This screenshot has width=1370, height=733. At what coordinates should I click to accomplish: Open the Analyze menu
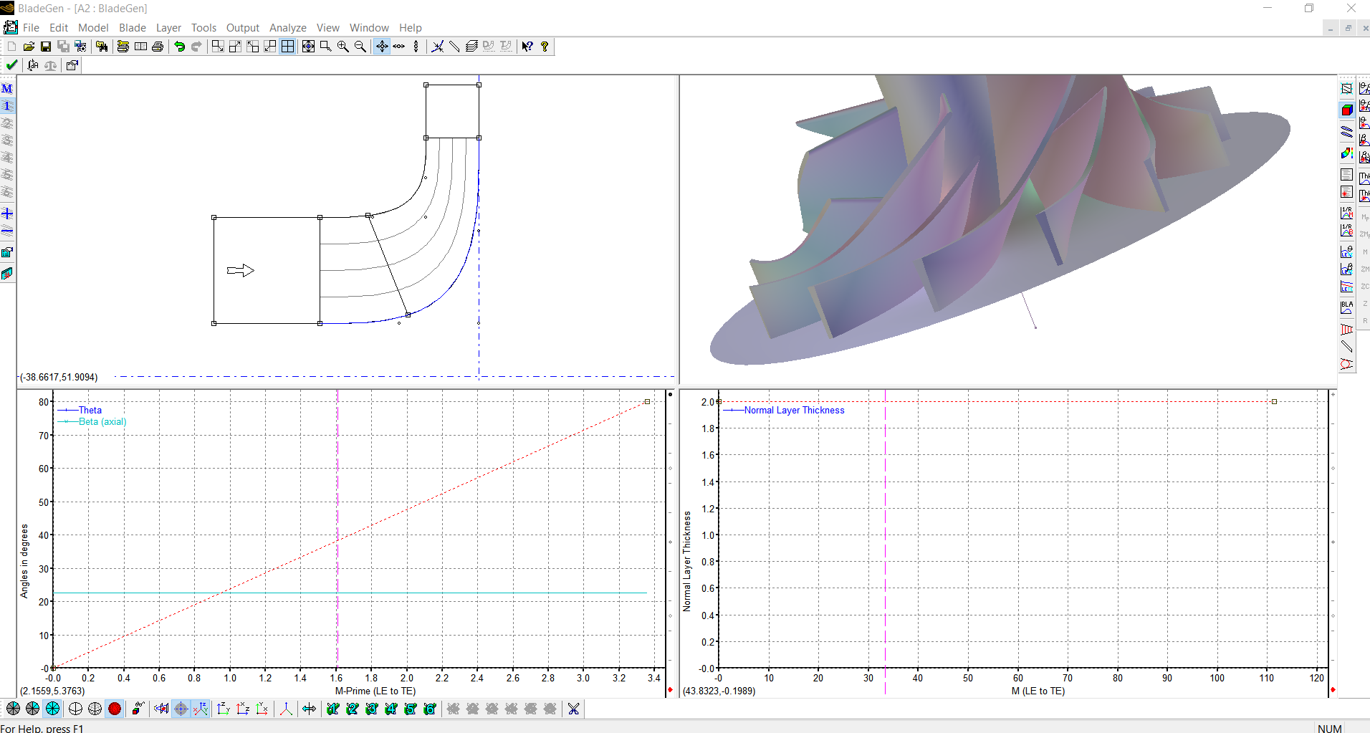coord(287,28)
